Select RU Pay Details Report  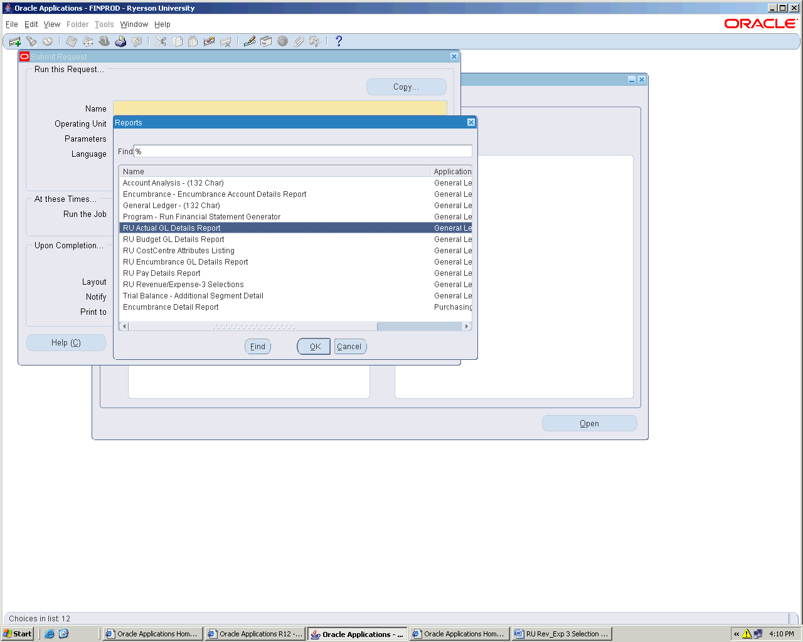click(162, 273)
